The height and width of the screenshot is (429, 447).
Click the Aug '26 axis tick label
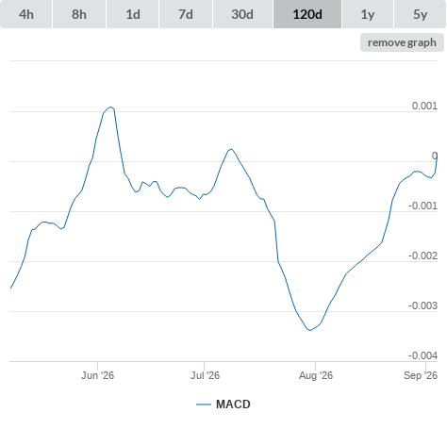[x=316, y=375]
